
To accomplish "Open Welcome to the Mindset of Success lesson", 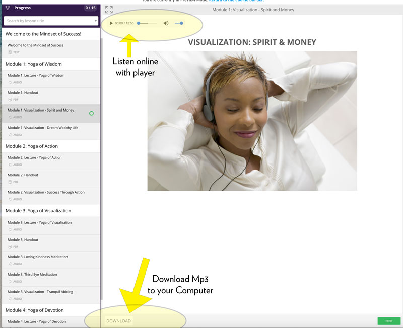I will pyautogui.click(x=51, y=48).
